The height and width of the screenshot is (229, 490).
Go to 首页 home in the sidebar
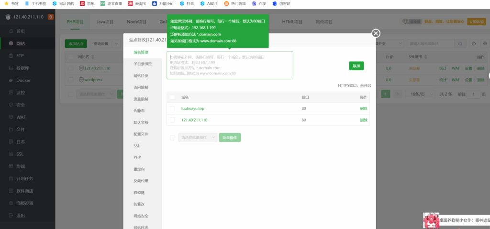(x=20, y=31)
